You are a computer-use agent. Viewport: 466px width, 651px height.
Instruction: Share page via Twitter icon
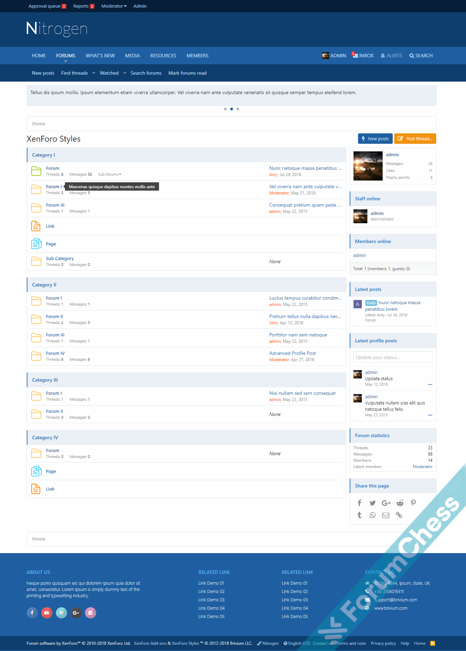coord(373,503)
